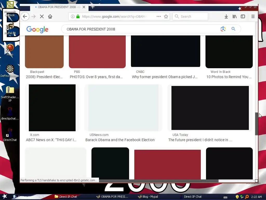The image size is (266, 200).
Task: Click the magnifier tray icon
Action: tap(247, 197)
